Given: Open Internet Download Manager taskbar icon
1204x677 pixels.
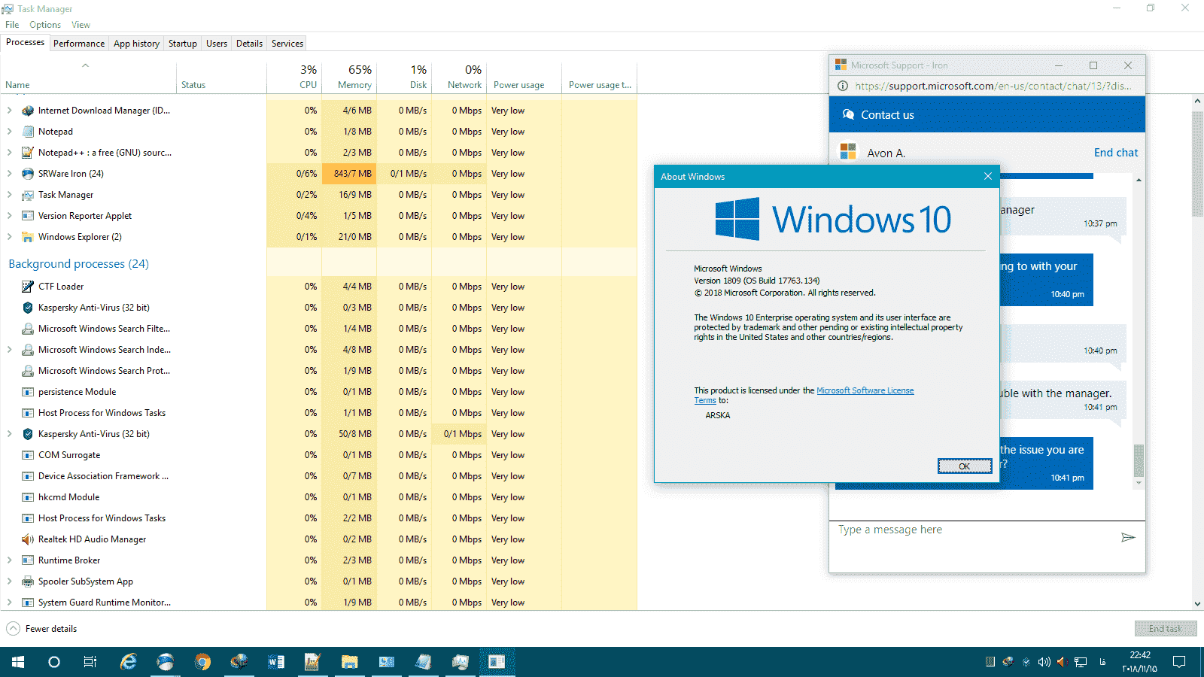Looking at the screenshot, I should click(239, 662).
